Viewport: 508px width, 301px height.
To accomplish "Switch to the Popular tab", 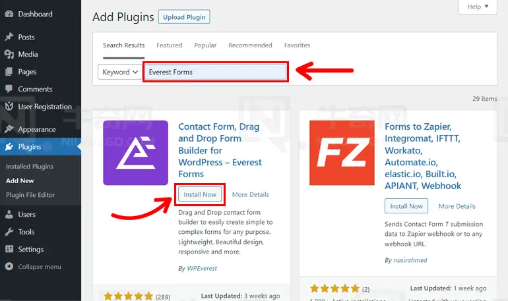I will (x=205, y=45).
